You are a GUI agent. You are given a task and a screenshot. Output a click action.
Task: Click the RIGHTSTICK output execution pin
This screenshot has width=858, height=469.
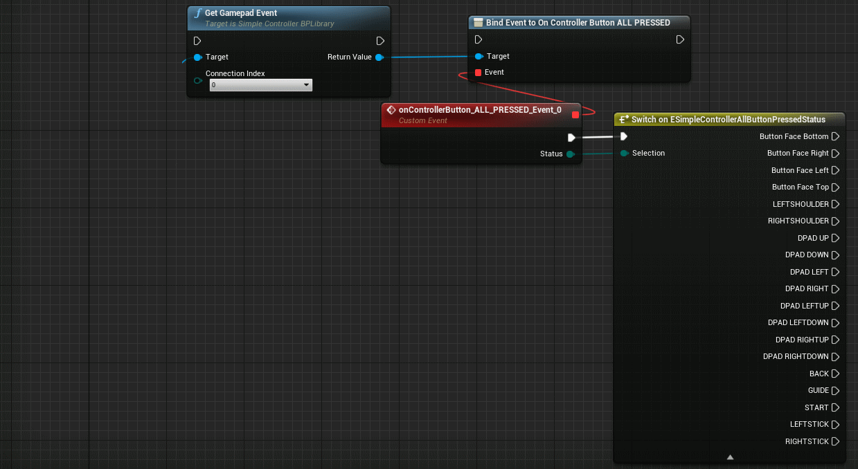[835, 441]
